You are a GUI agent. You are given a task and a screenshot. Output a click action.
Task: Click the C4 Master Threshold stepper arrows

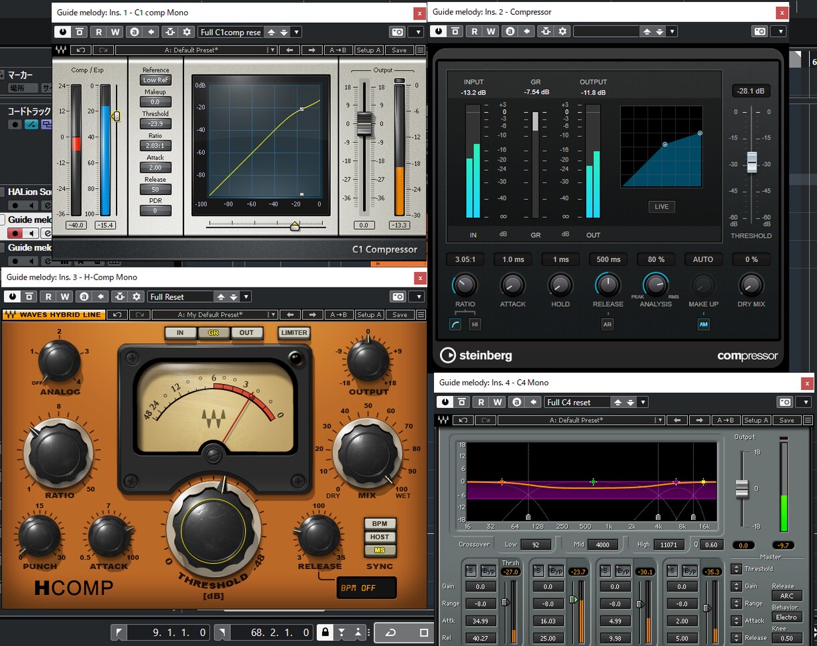(736, 569)
